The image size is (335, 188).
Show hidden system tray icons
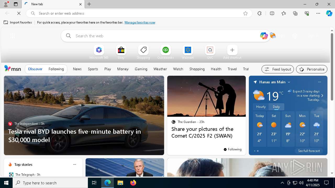coord(282,183)
